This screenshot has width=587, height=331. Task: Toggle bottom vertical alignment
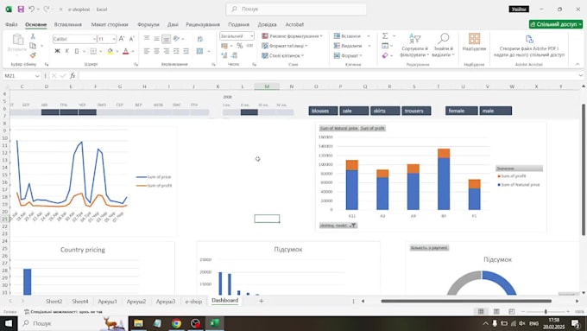tap(167, 39)
